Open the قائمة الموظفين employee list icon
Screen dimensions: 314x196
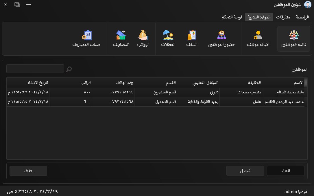(294, 39)
